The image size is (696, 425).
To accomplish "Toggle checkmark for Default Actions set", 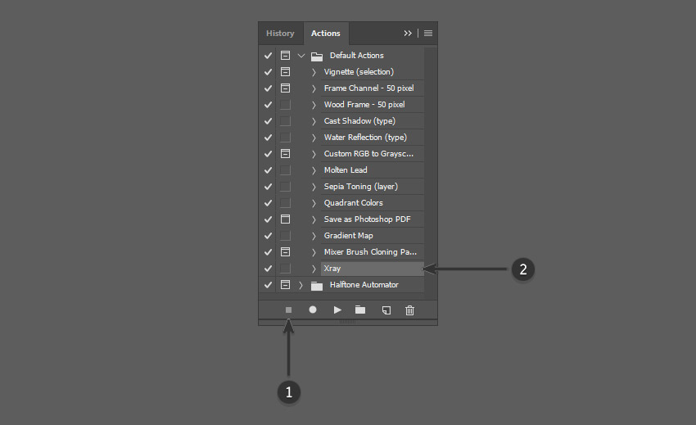I will tap(268, 56).
